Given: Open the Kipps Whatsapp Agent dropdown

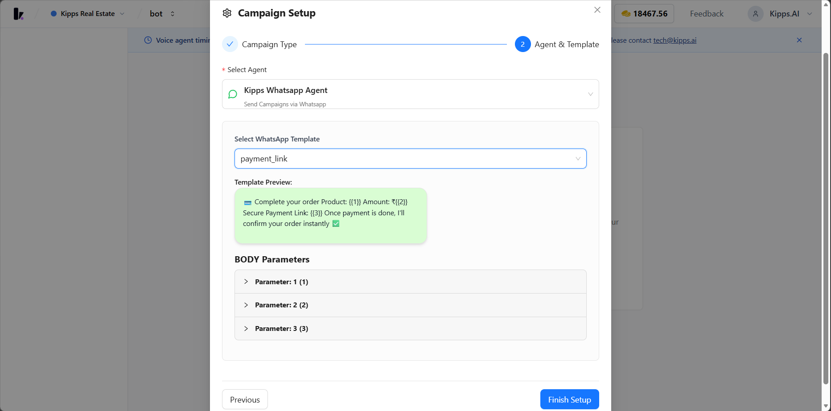Looking at the screenshot, I should pyautogui.click(x=410, y=94).
